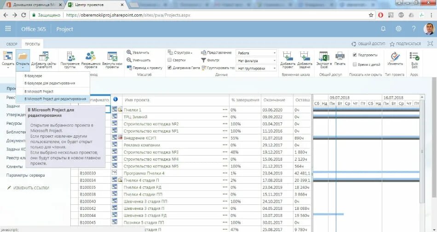Open Группировать по dropdown Нет группировки
This screenshot has width=437, height=232.
click(256, 68)
